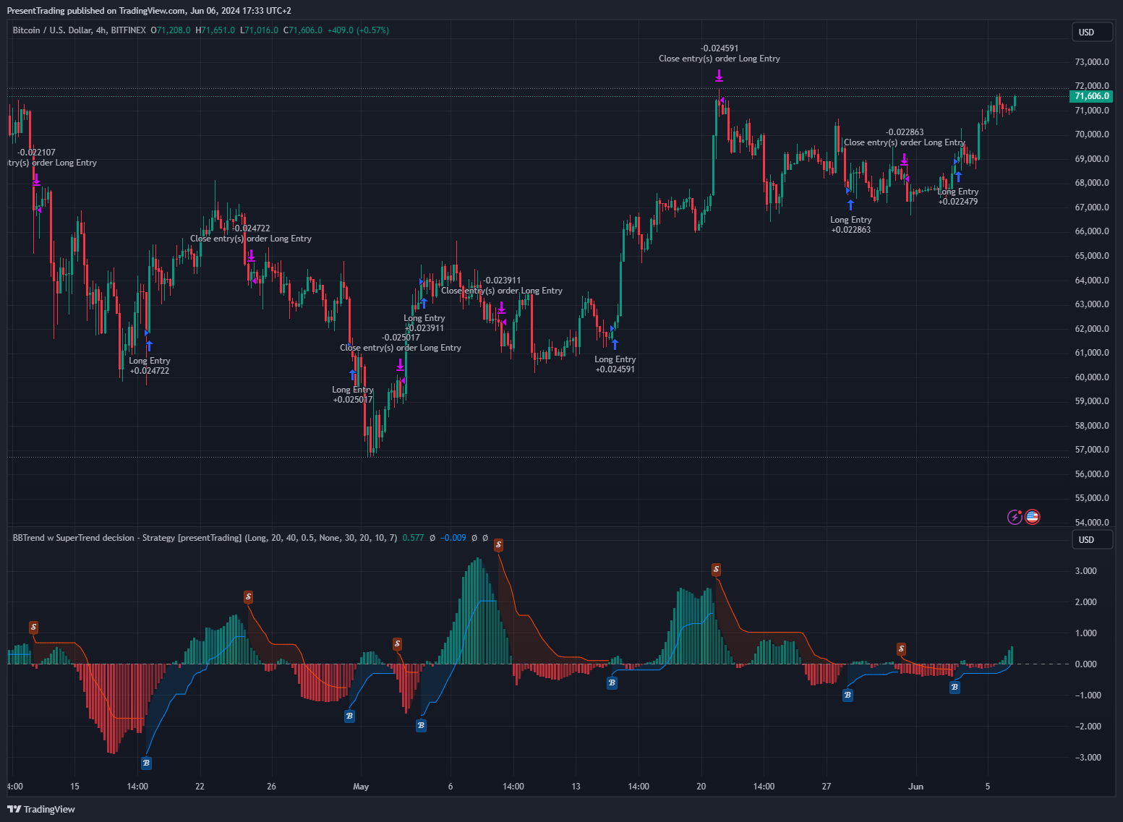Viewport: 1123px width, 822px height.
Task: Click the Jun label on the time axis
Action: pyautogui.click(x=916, y=787)
